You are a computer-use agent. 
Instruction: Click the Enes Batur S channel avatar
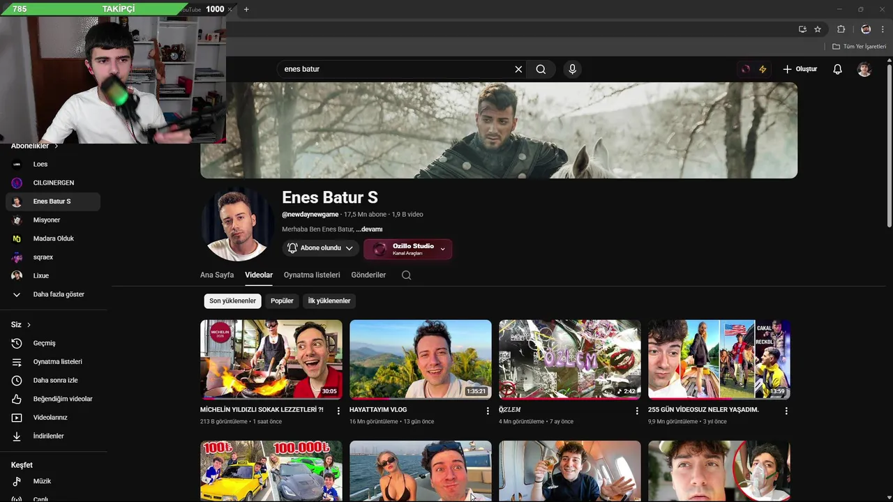pos(237,225)
